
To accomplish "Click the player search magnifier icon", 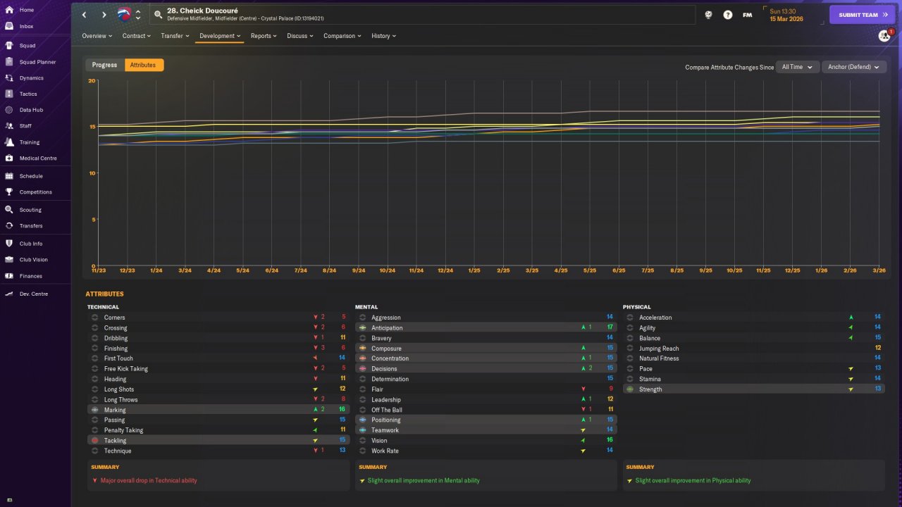I will (x=159, y=15).
